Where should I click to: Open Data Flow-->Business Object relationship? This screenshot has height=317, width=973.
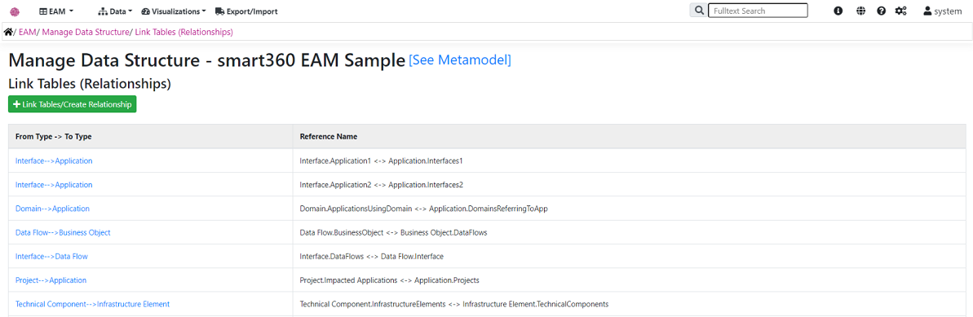[63, 232]
